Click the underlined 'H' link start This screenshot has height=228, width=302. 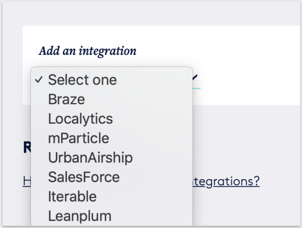tap(27, 181)
